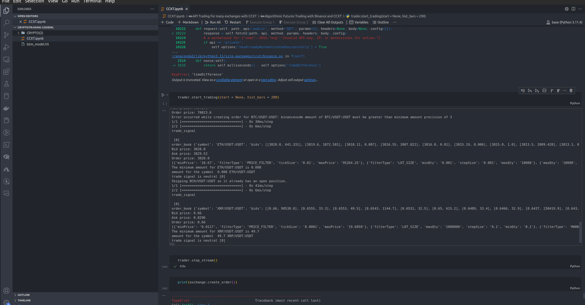Click the output area vertical scrollbar
Viewport: 585px width, 305px height.
[x=580, y=232]
